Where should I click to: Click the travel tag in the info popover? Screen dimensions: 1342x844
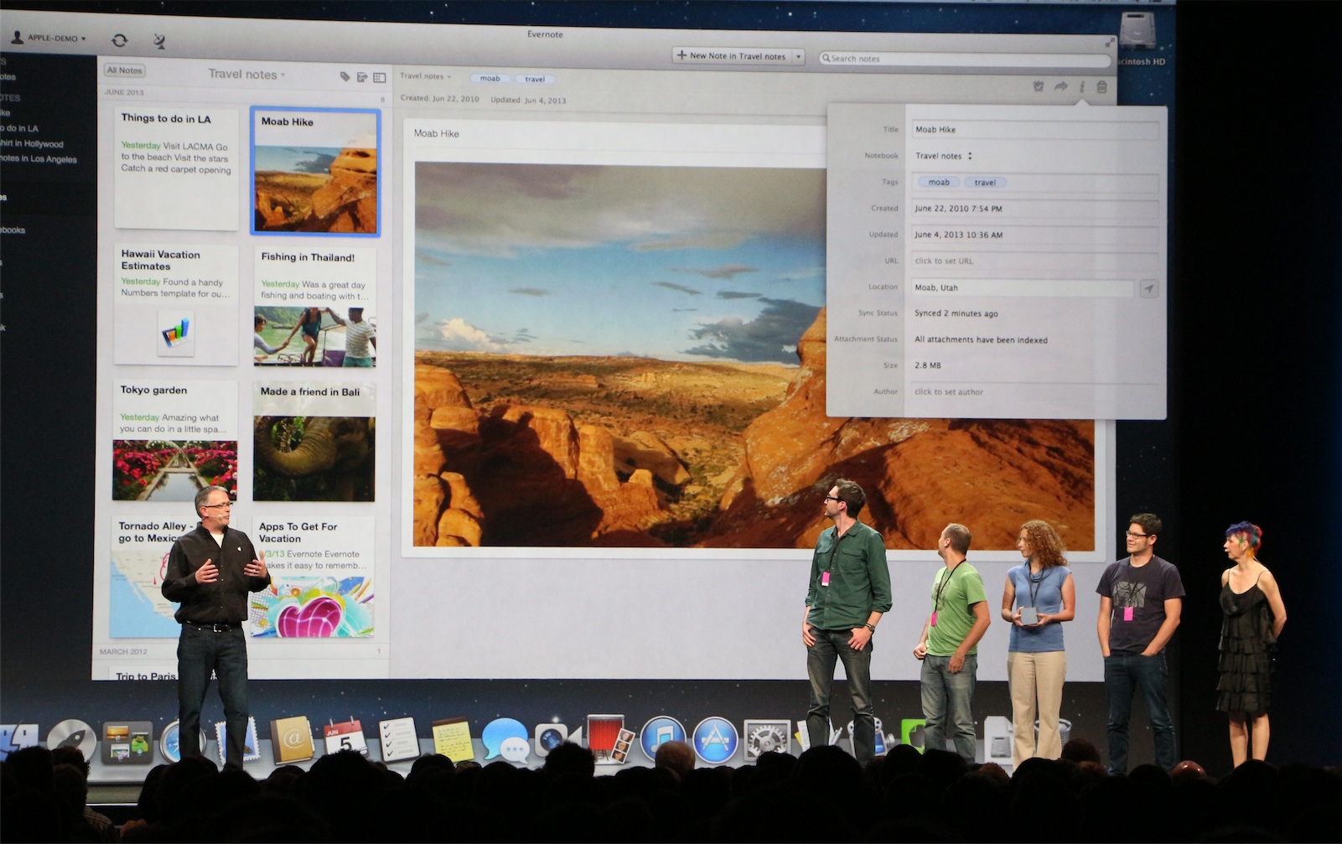[985, 183]
